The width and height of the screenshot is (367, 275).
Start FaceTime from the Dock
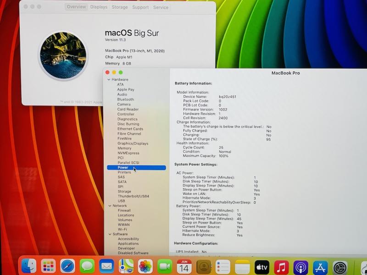pyautogui.click(x=165, y=266)
